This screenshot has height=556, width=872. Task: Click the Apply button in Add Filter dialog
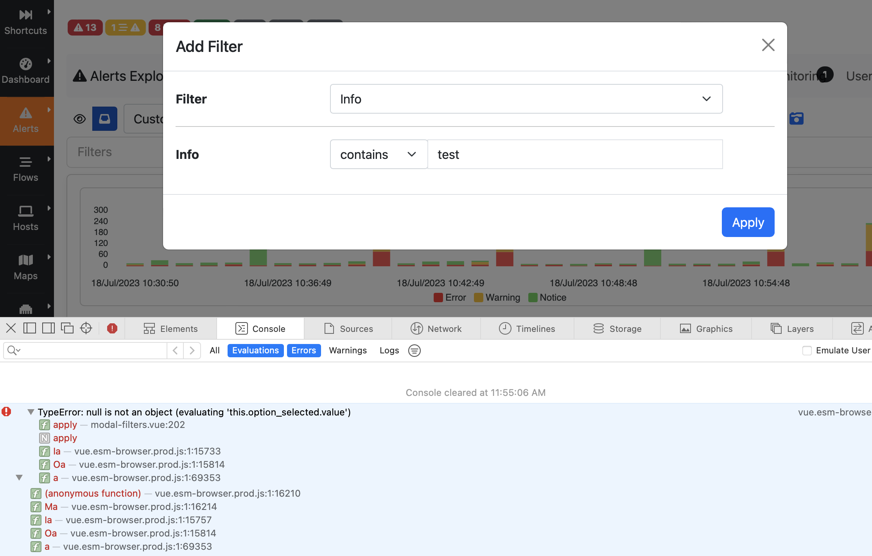tap(748, 222)
